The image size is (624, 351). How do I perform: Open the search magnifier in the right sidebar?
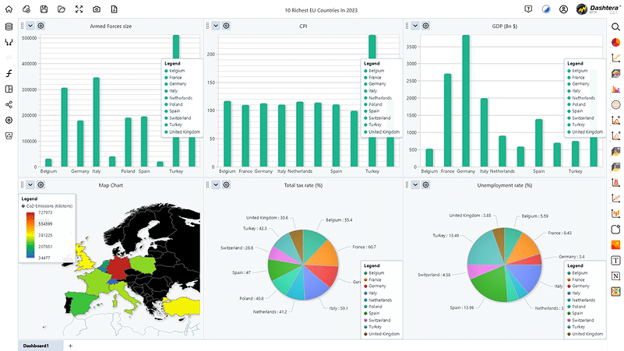[615, 26]
